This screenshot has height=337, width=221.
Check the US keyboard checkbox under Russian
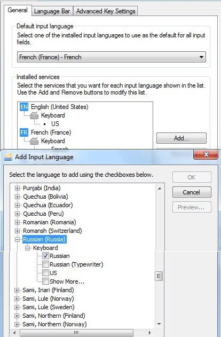tap(45, 273)
